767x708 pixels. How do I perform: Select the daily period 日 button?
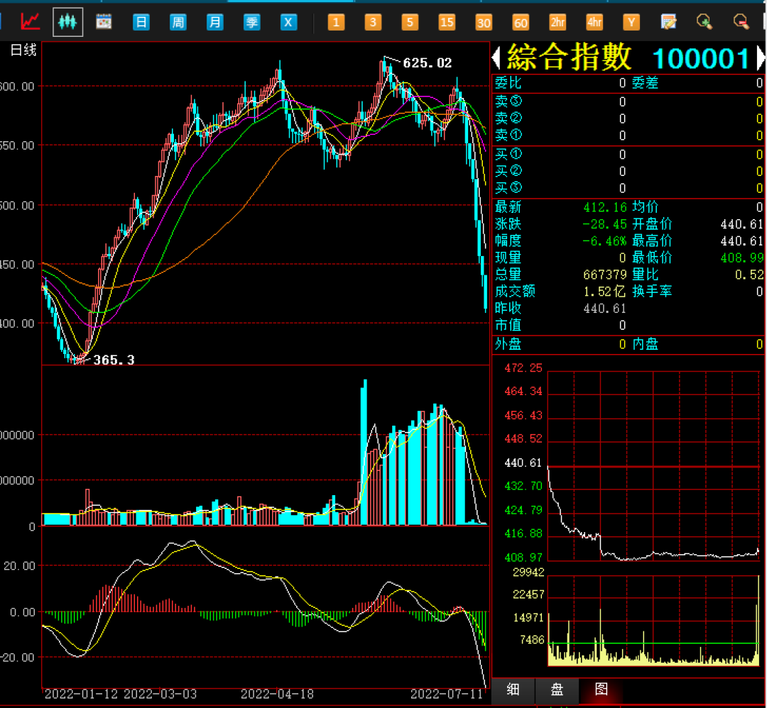coord(141,22)
